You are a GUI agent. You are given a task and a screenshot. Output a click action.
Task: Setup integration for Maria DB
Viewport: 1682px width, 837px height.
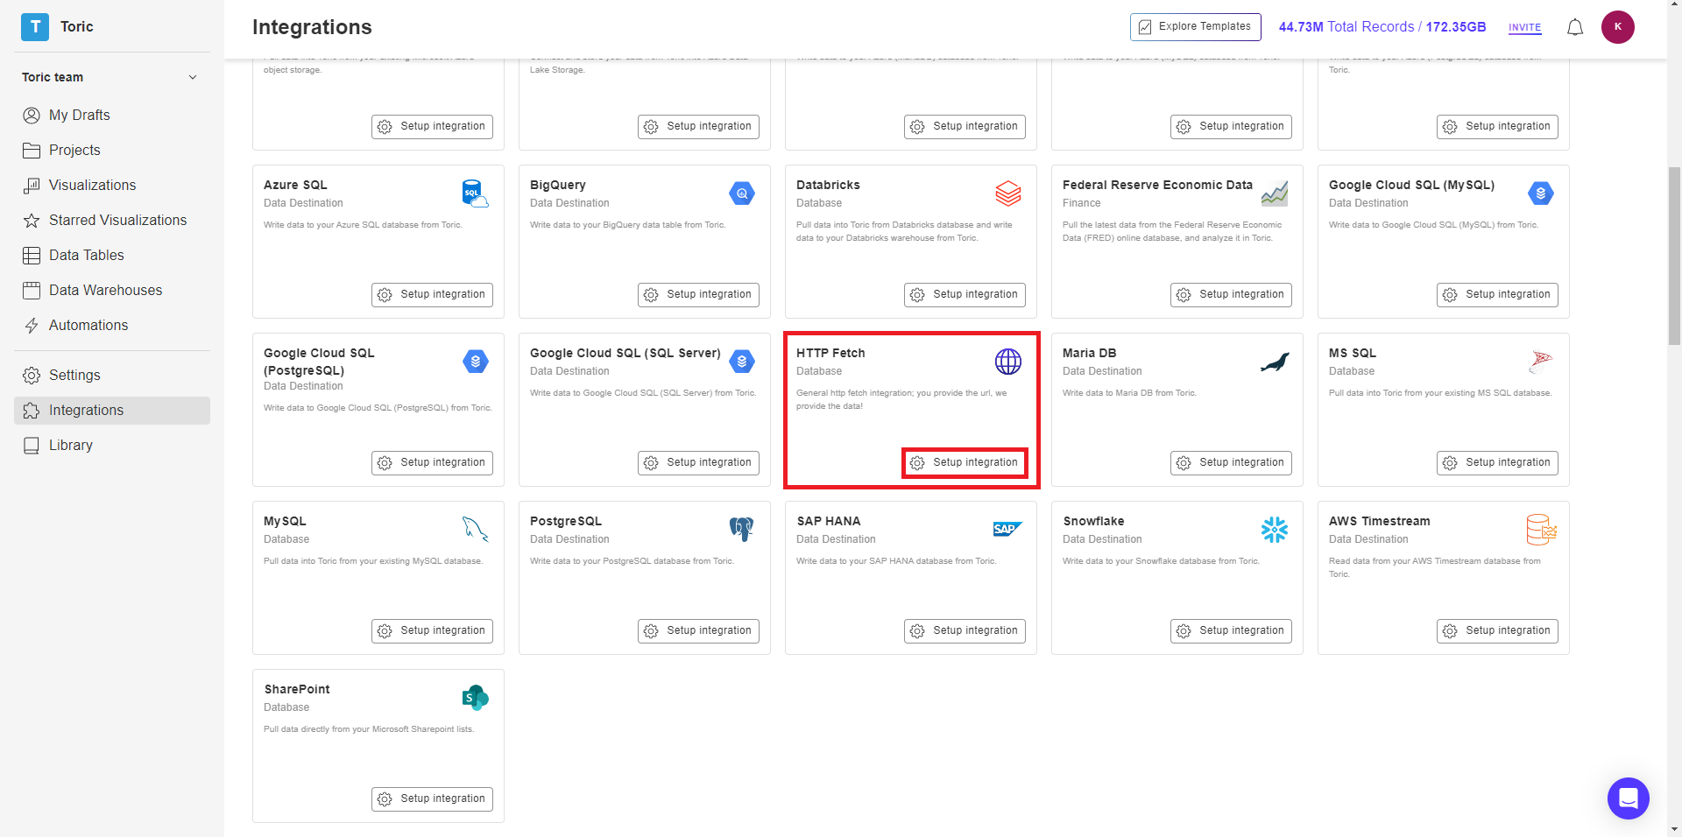[x=1231, y=463]
